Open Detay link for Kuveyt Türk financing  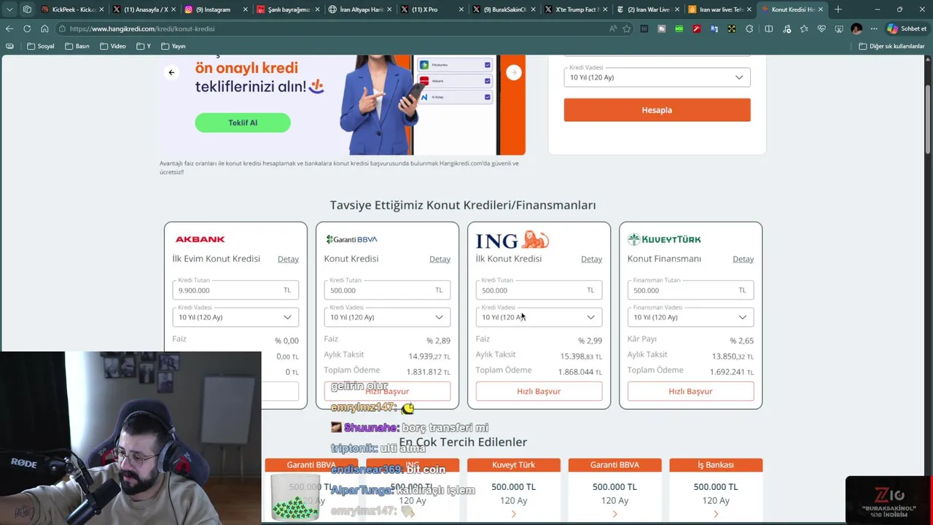(743, 259)
